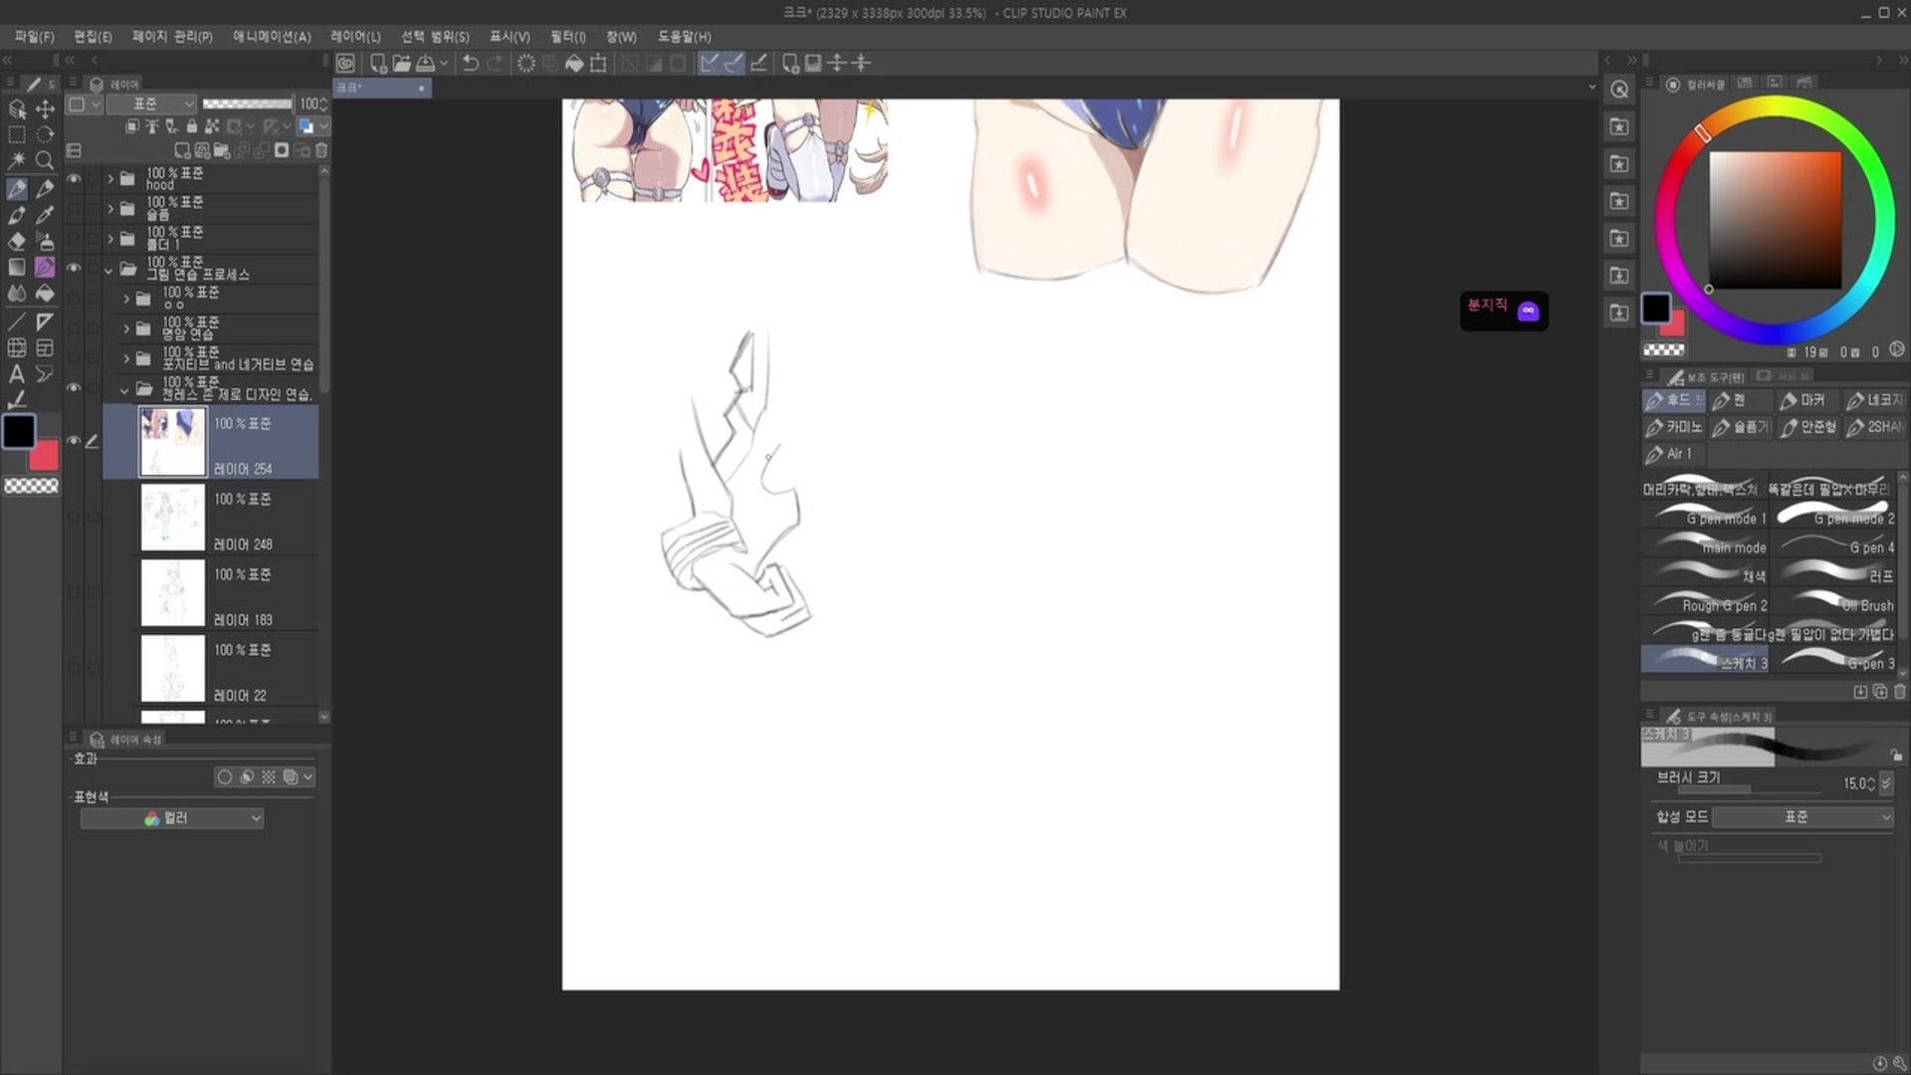This screenshot has height=1075, width=1911.
Task: Click the Save icon in the command bar
Action: [425, 63]
